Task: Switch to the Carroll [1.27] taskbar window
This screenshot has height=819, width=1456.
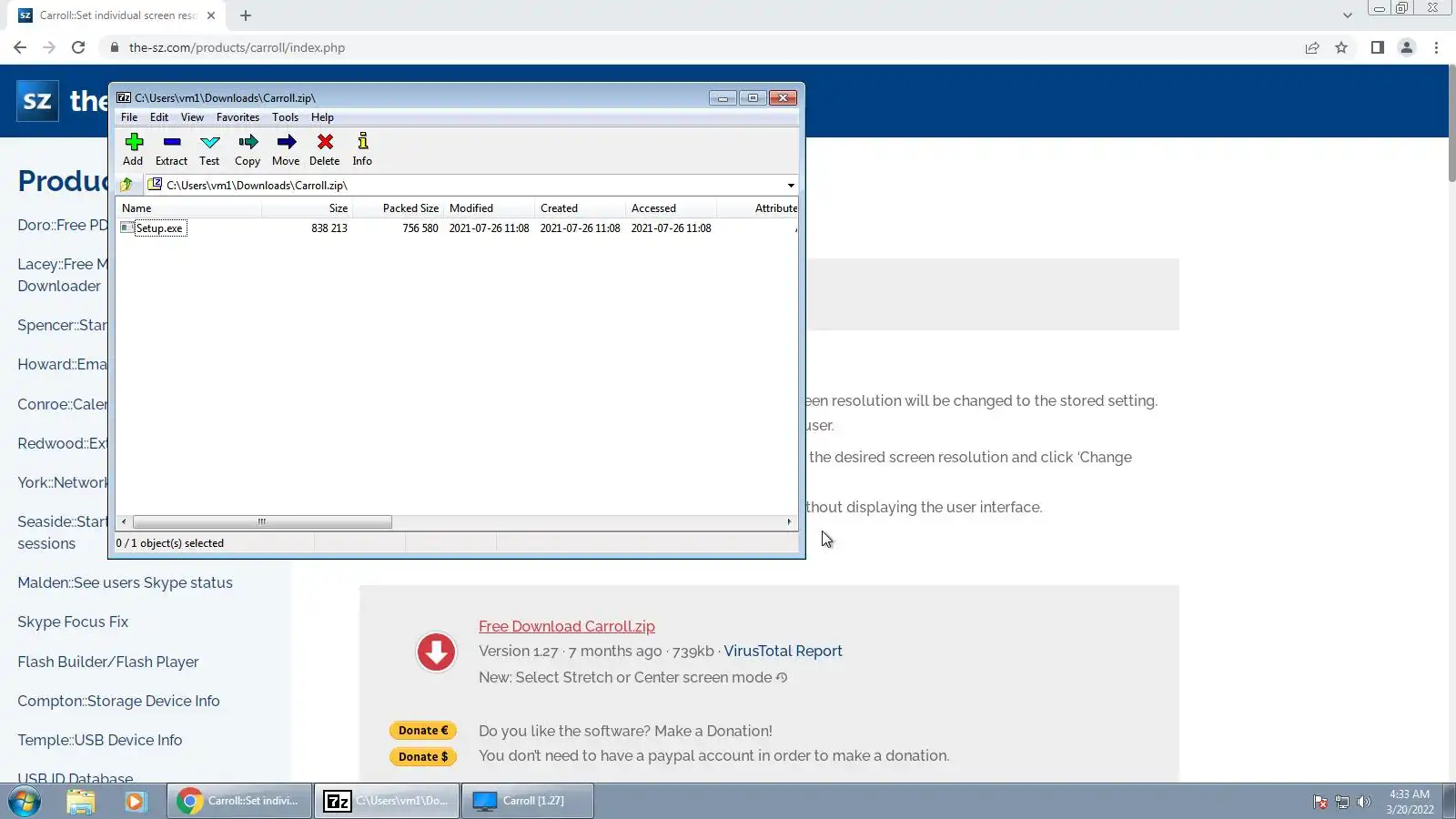Action: tap(528, 801)
